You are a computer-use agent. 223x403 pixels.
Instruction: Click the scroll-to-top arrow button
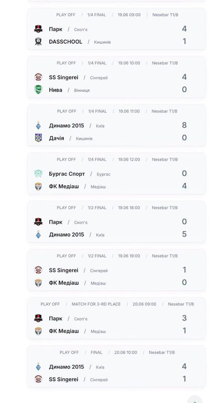pos(194,400)
